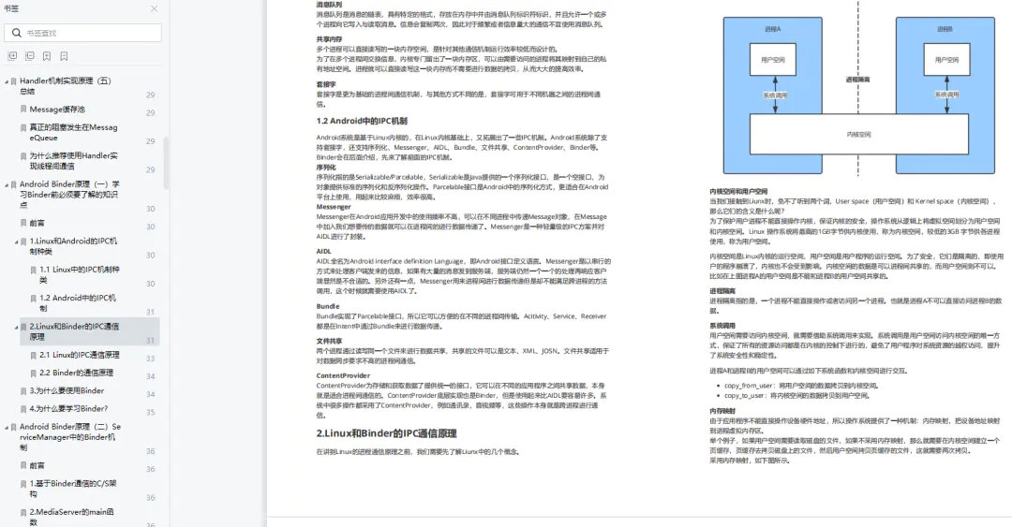1012x527 pixels.
Task: Open 前言 bookmark under Android Binder原理（二）
Action: pyautogui.click(x=37, y=465)
